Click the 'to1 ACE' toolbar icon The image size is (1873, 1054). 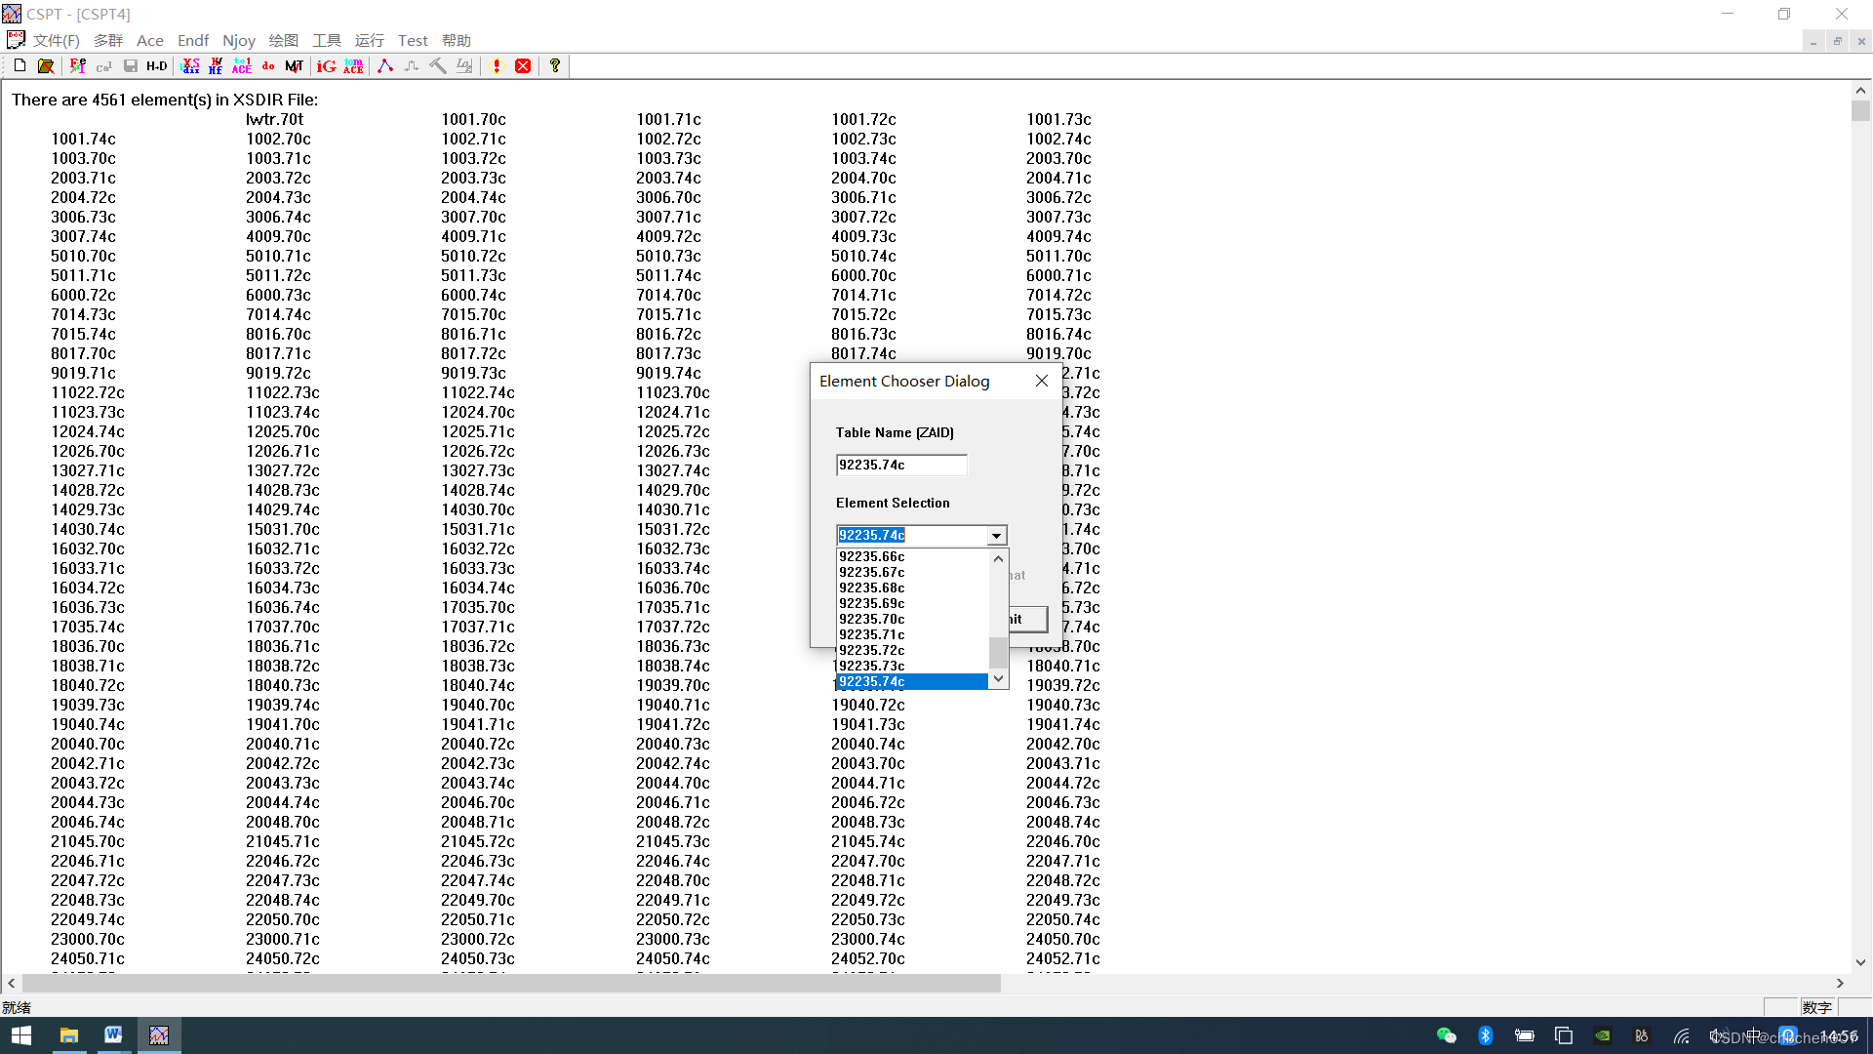pos(242,65)
